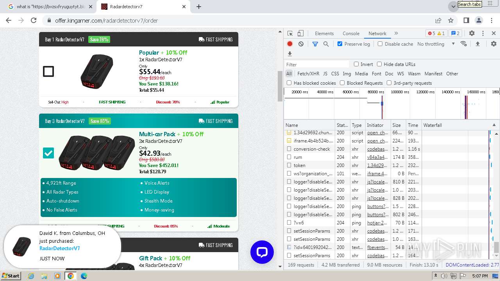500x281 pixels.
Task: Open Microsoft Edge from the taskbar
Action: [84, 276]
